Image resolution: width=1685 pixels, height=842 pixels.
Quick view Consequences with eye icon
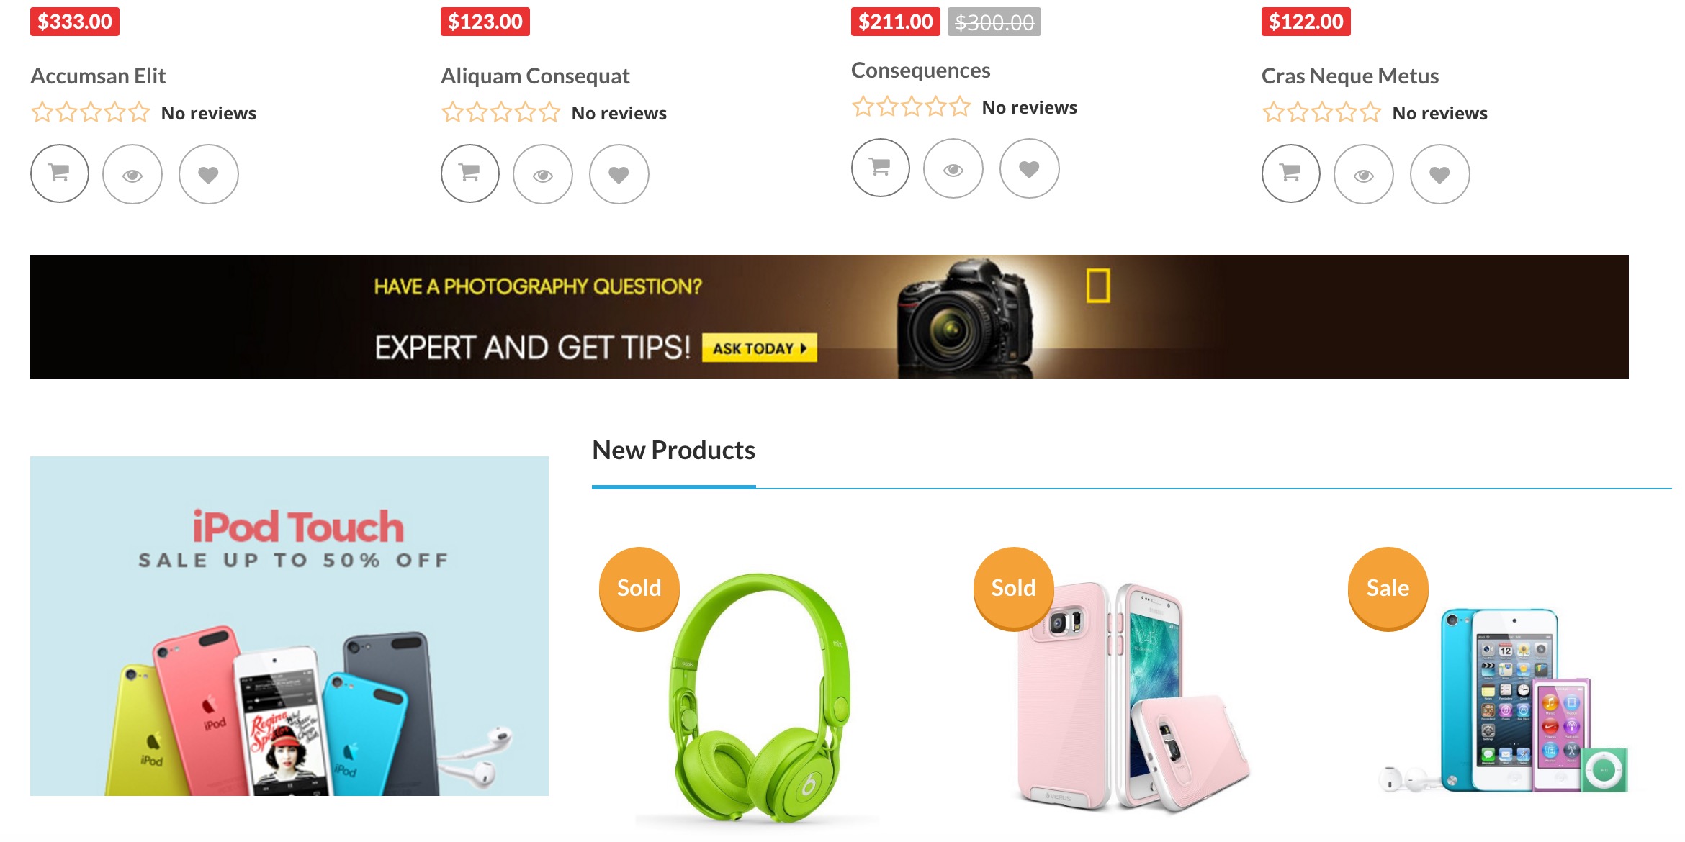[x=953, y=168]
